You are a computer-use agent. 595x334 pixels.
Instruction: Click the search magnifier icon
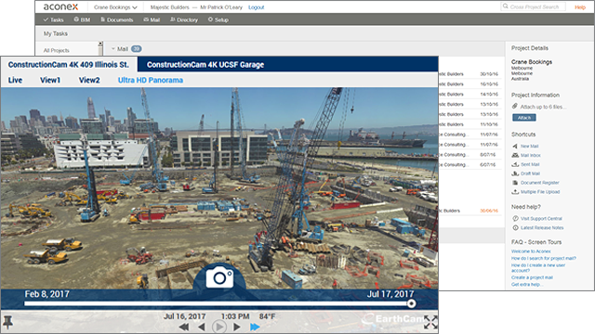(x=506, y=6)
